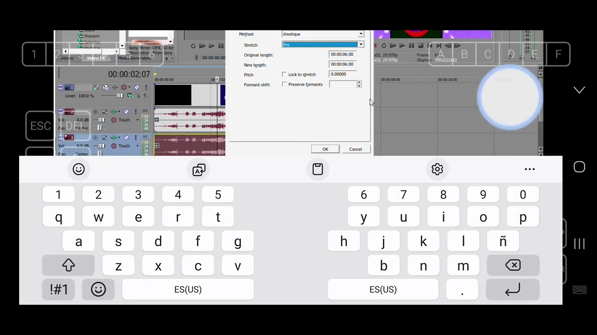This screenshot has height=335, width=597.
Task: Open track FX on audio track 2
Action: [113, 112]
